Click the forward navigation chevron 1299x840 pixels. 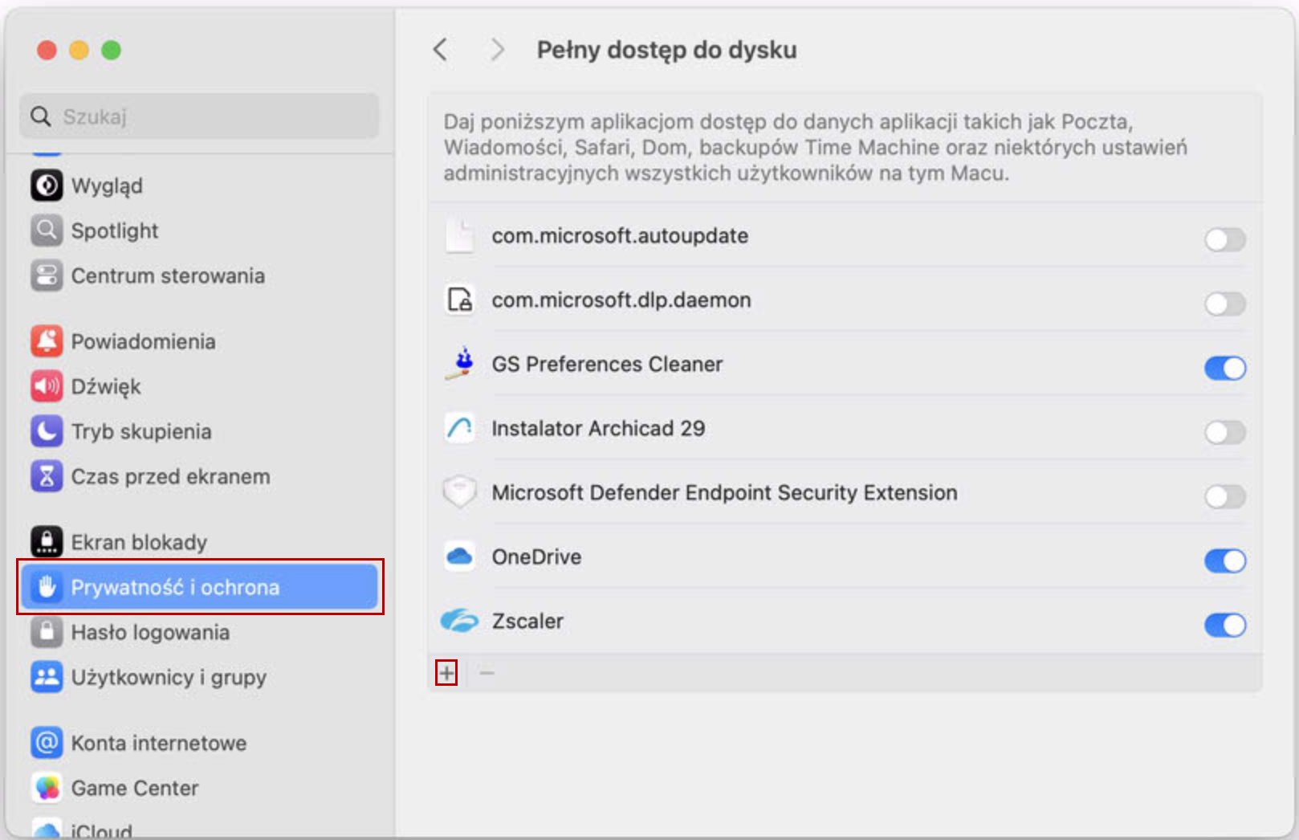pos(497,49)
